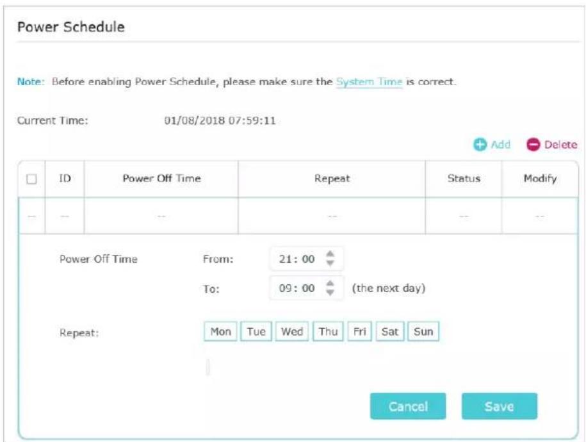Viewport: 586px width, 442px height.
Task: Click the Delete label text
Action: coord(560,144)
